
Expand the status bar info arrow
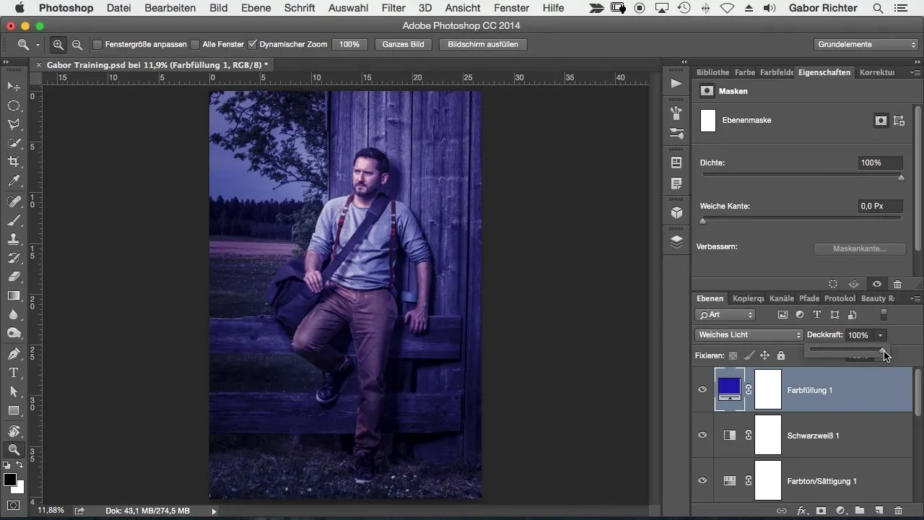214,511
